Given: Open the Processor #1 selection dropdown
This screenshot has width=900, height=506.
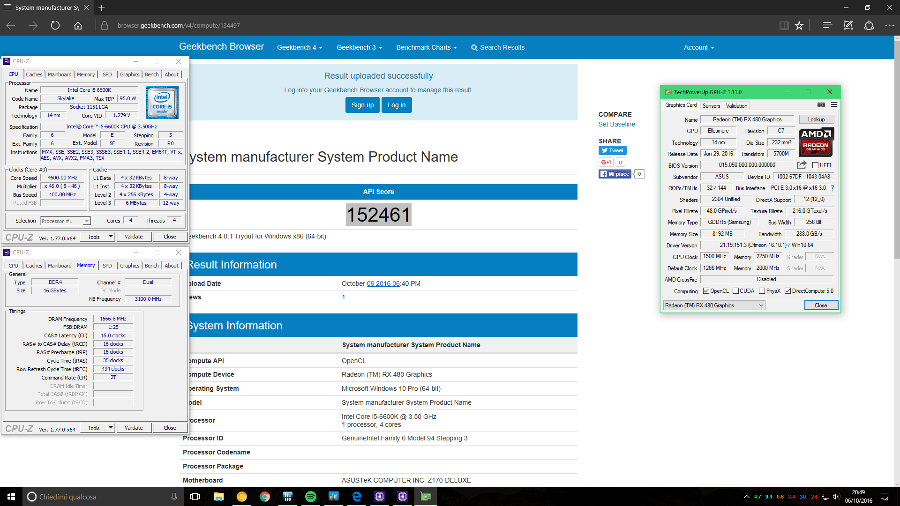Looking at the screenshot, I should (x=66, y=221).
